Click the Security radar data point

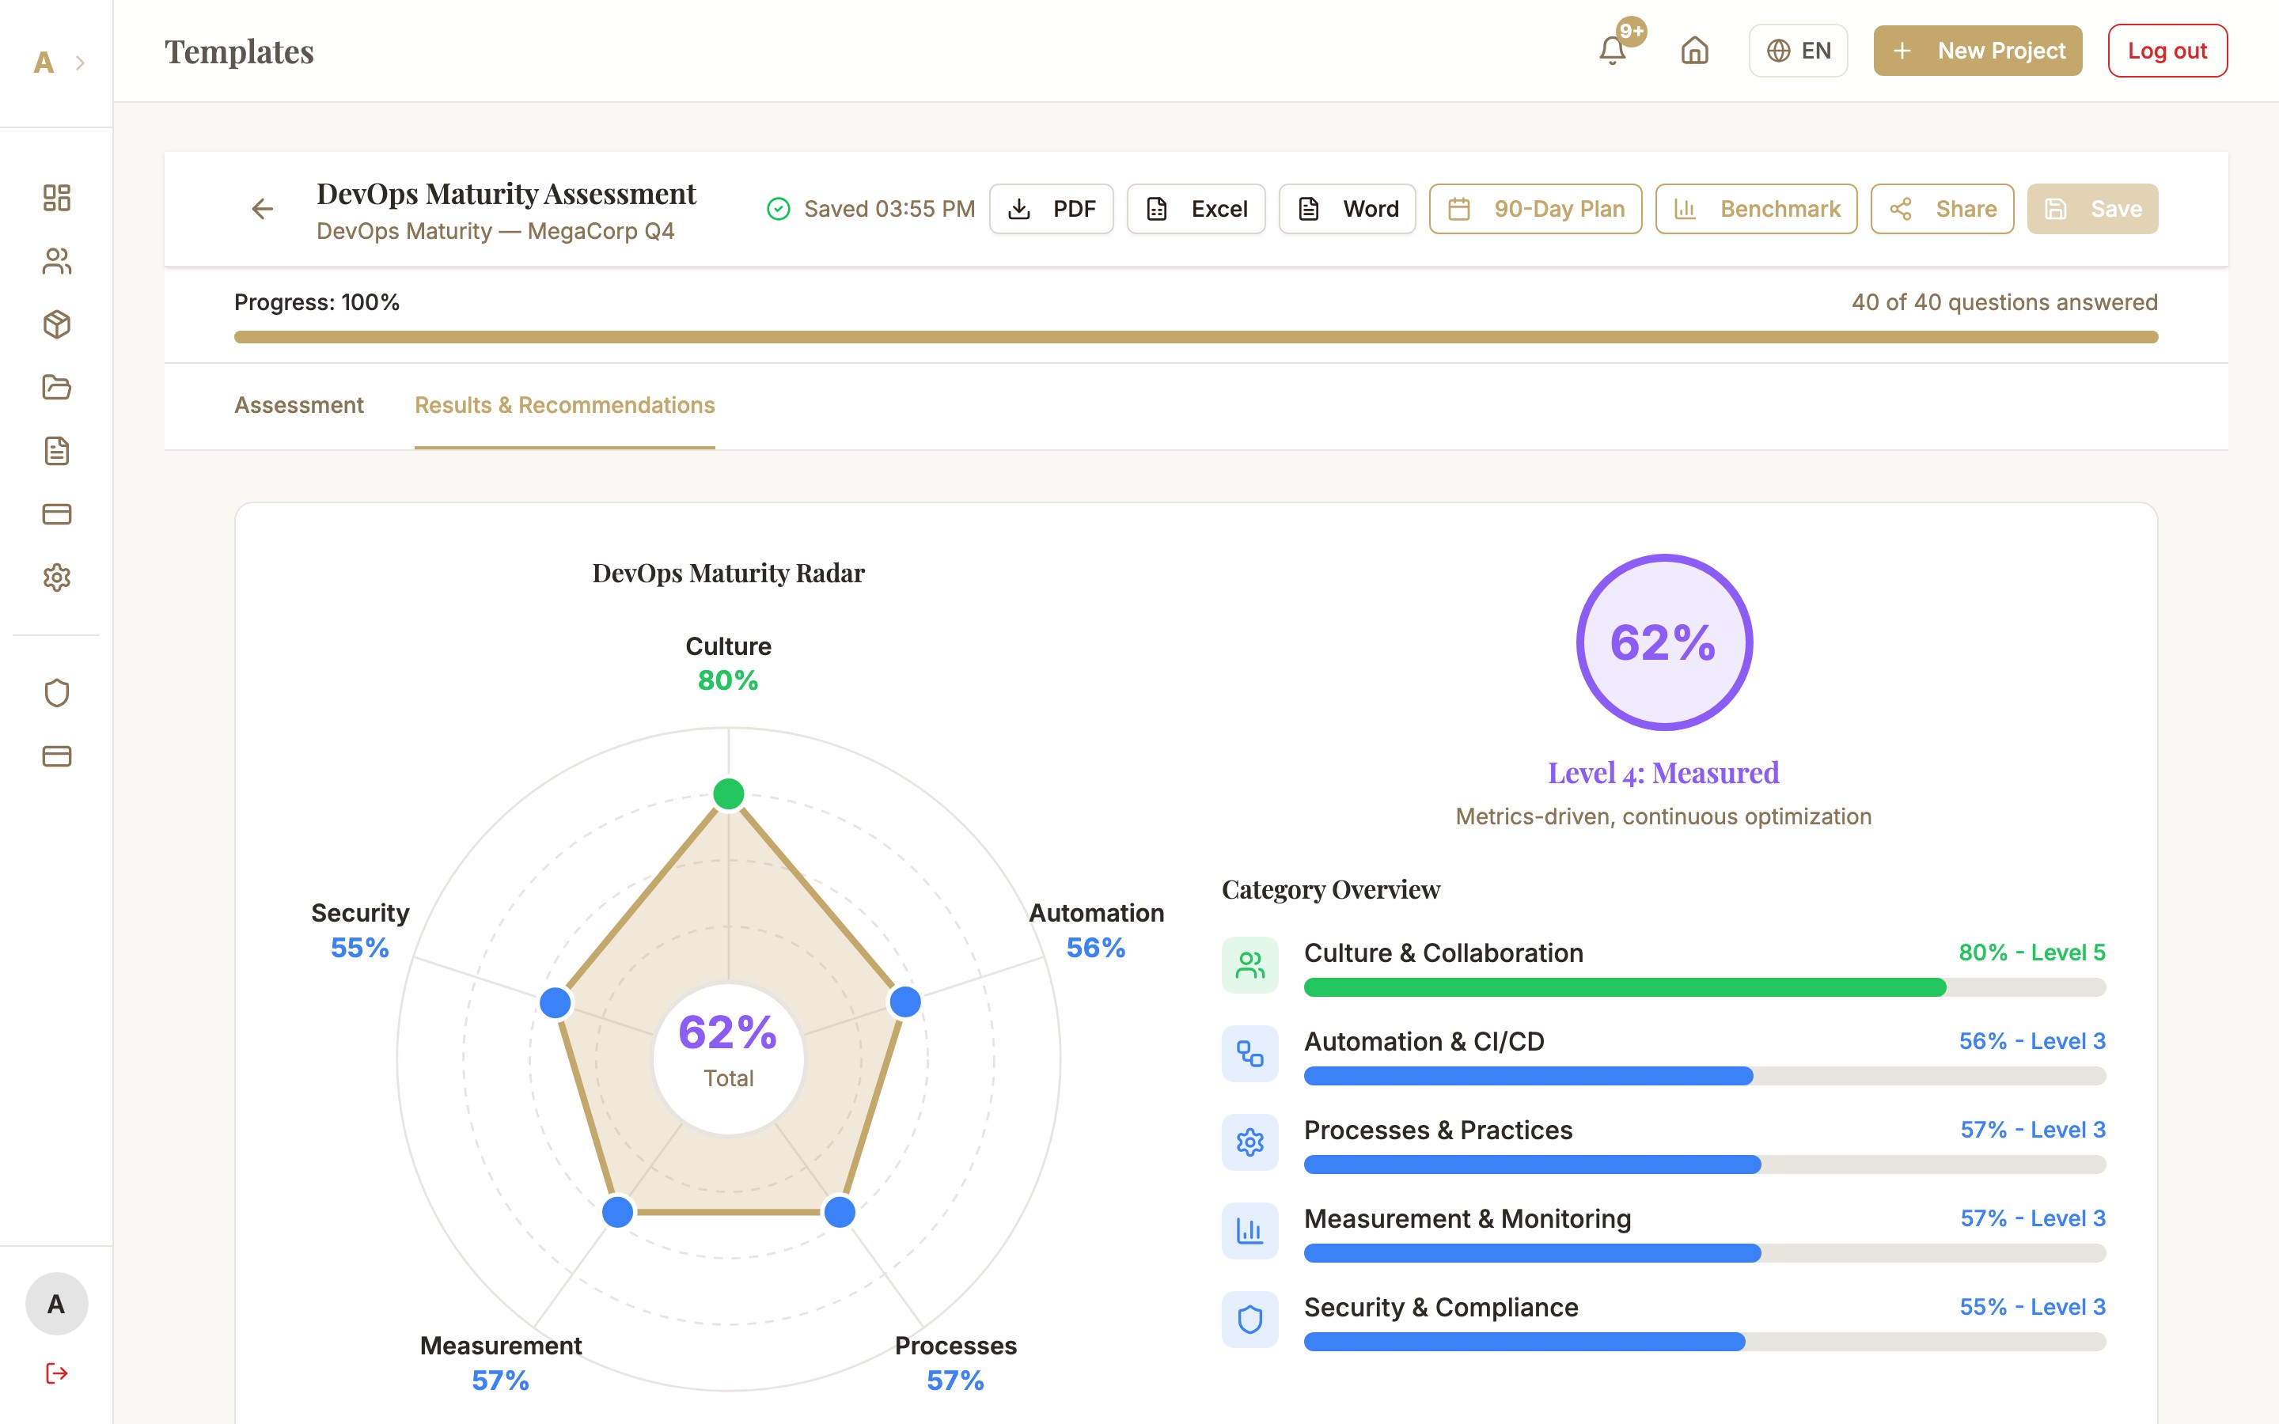[x=556, y=1002]
